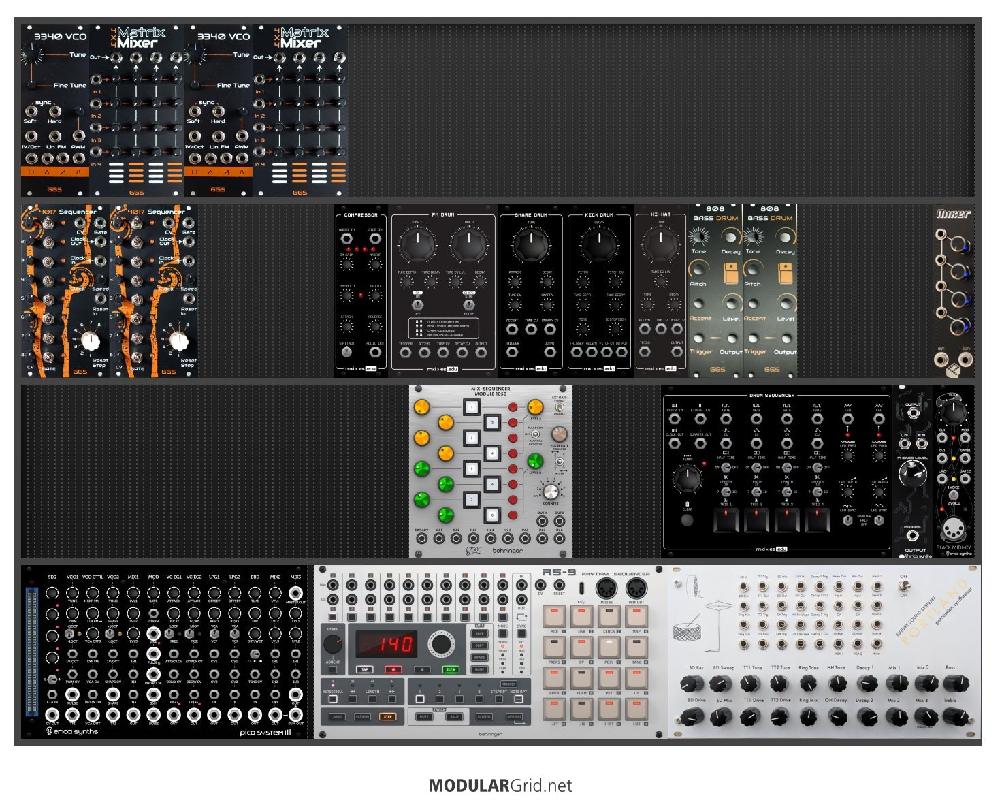The height and width of the screenshot is (800, 1002).
Task: Click the Ring Mix knob on the Portland module
Action: pyautogui.click(x=809, y=716)
